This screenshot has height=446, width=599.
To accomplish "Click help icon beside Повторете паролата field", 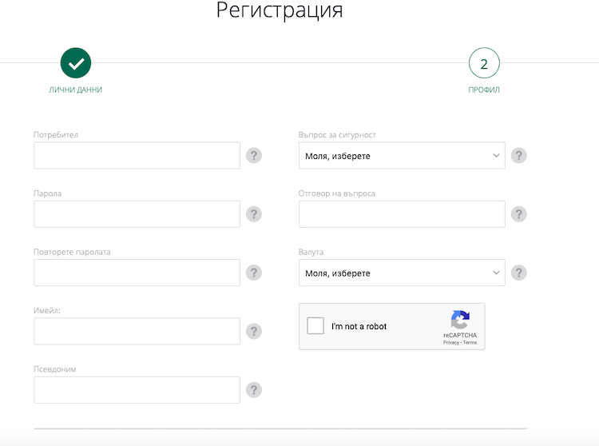I will 254,273.
